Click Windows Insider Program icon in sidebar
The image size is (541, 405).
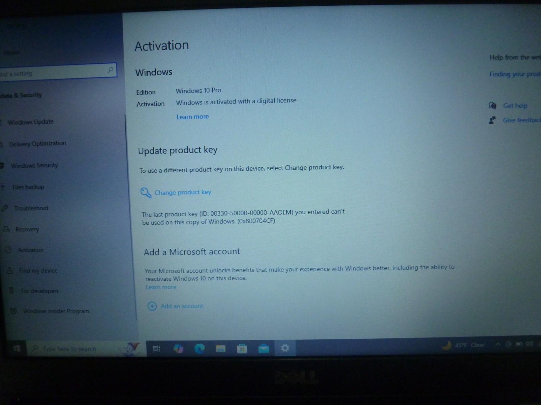tap(14, 310)
